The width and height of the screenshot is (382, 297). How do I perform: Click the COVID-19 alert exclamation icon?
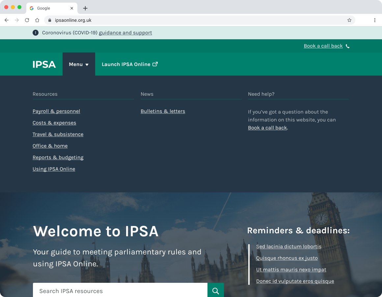point(36,33)
